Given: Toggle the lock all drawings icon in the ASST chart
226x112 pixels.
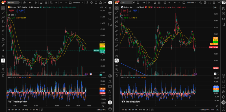Looking at the screenshot, I should [117, 65].
